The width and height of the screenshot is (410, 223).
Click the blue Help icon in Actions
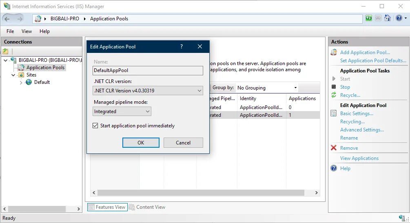334,168
